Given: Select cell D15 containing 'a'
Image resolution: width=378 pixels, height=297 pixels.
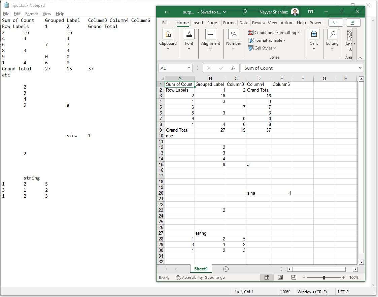Looking at the screenshot, I should tap(259, 164).
